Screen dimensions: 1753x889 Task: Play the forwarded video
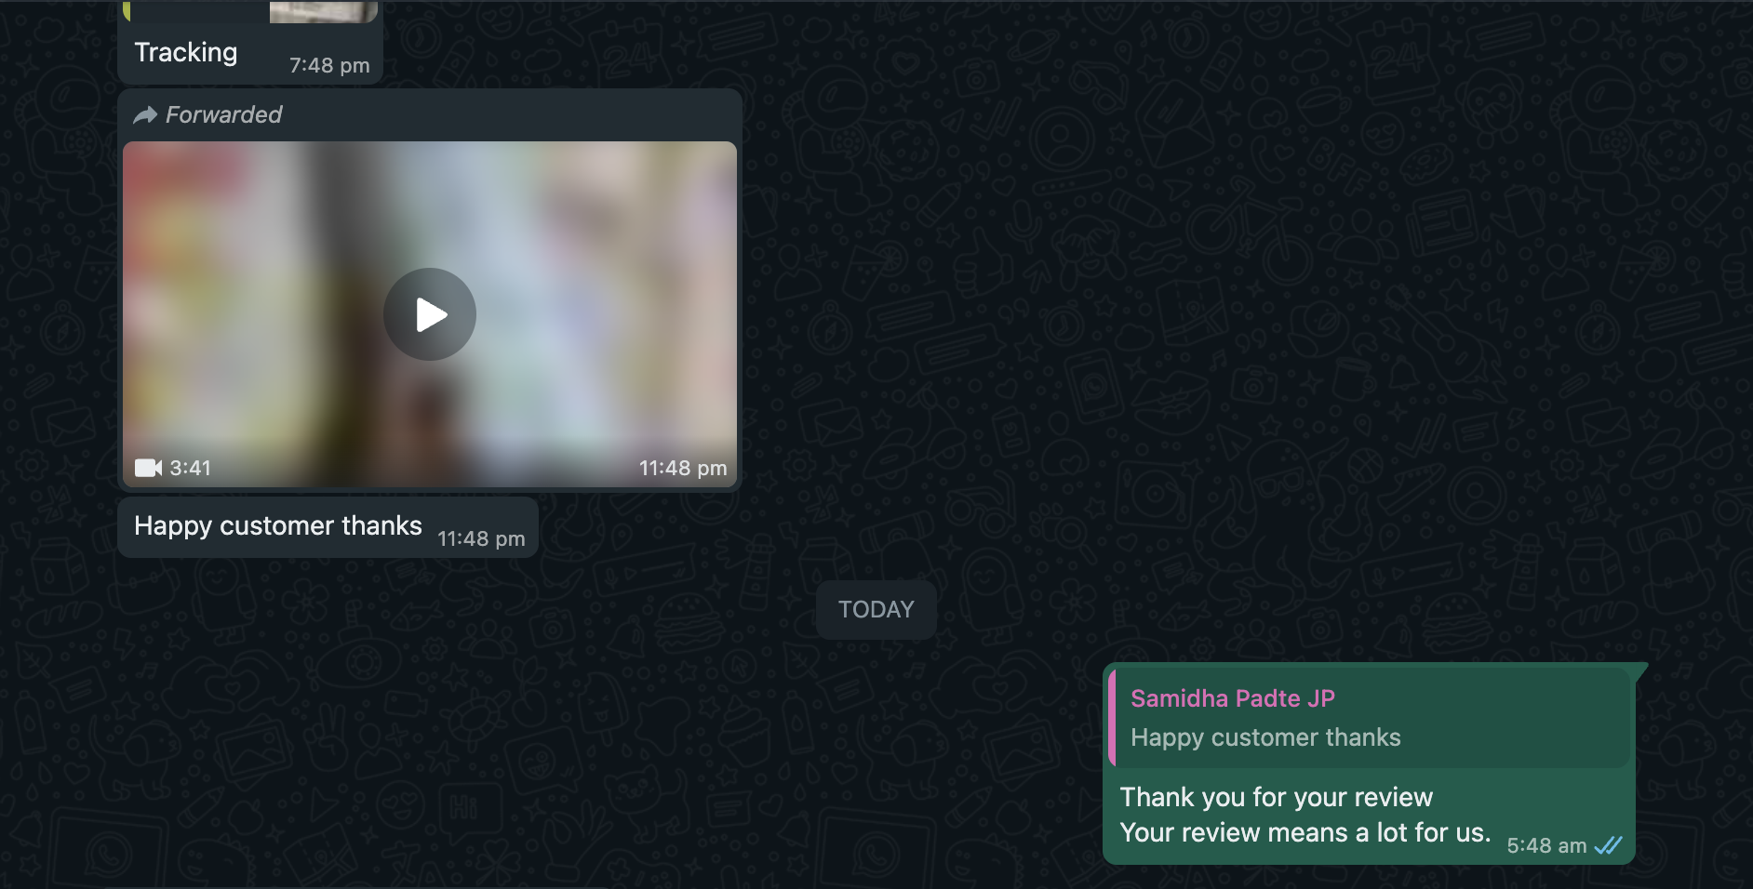point(430,314)
